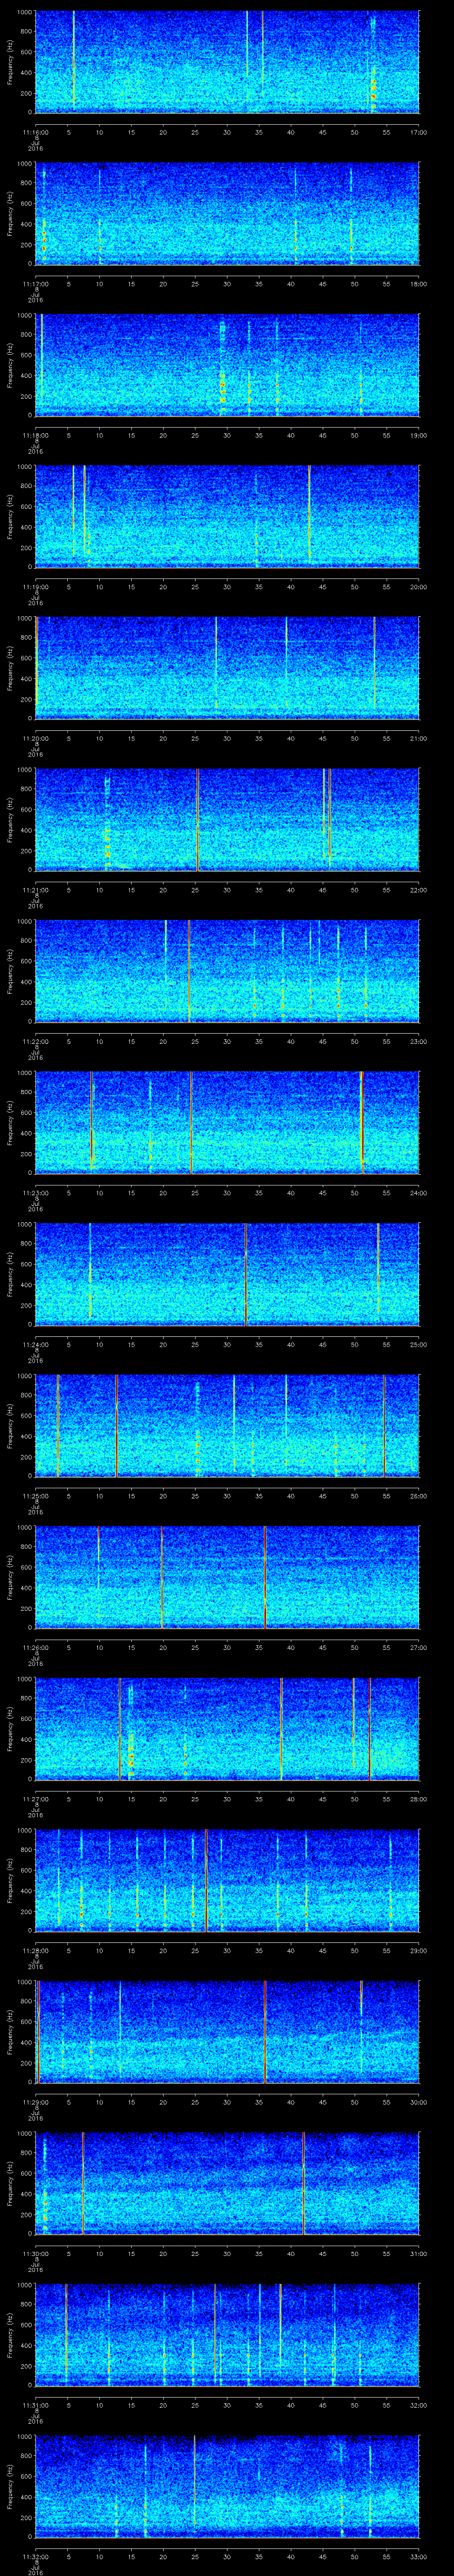Click the 17:00 end time label

pyautogui.click(x=418, y=132)
